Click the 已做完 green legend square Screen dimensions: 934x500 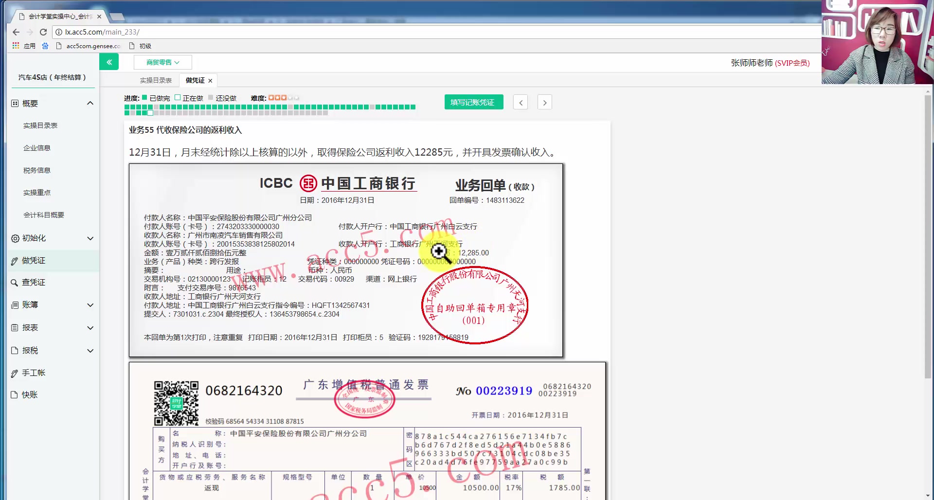point(144,98)
